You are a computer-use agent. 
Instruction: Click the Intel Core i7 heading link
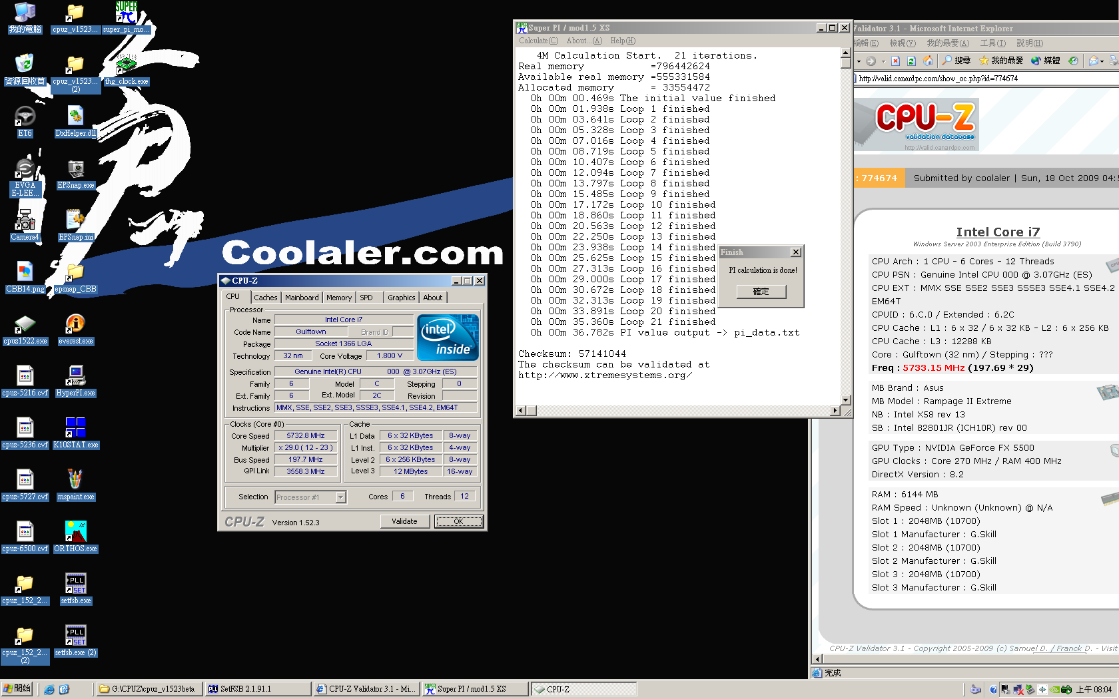pos(998,232)
